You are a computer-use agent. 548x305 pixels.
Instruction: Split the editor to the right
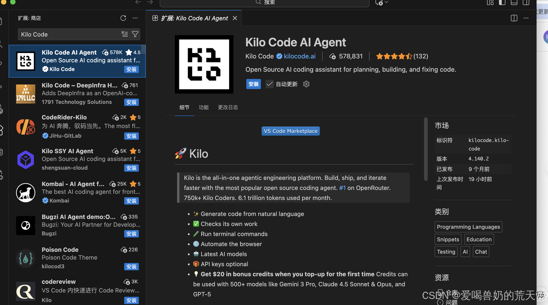(514, 18)
